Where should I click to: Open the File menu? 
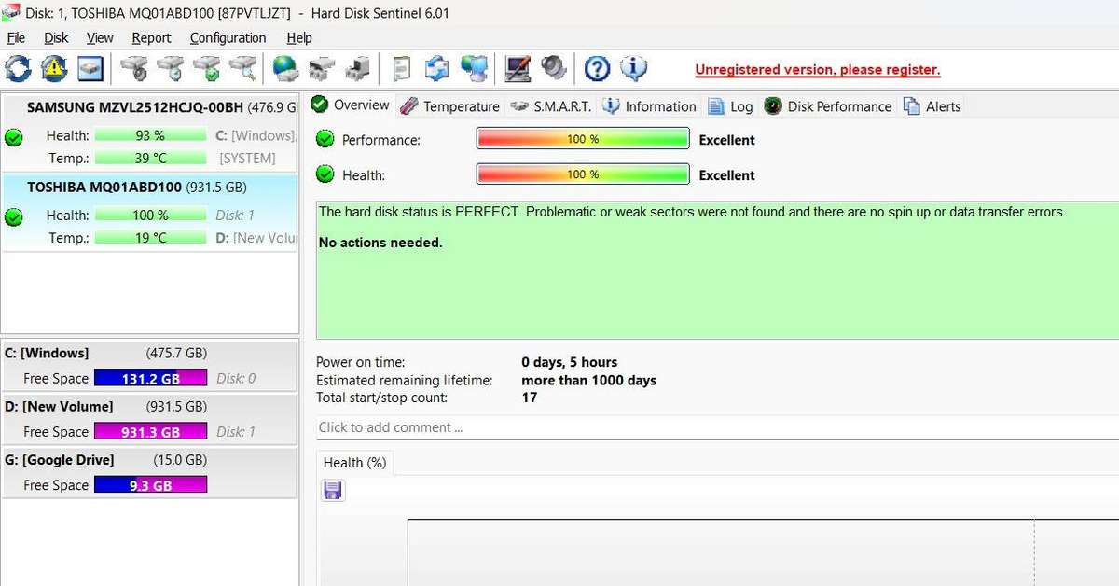coord(16,37)
